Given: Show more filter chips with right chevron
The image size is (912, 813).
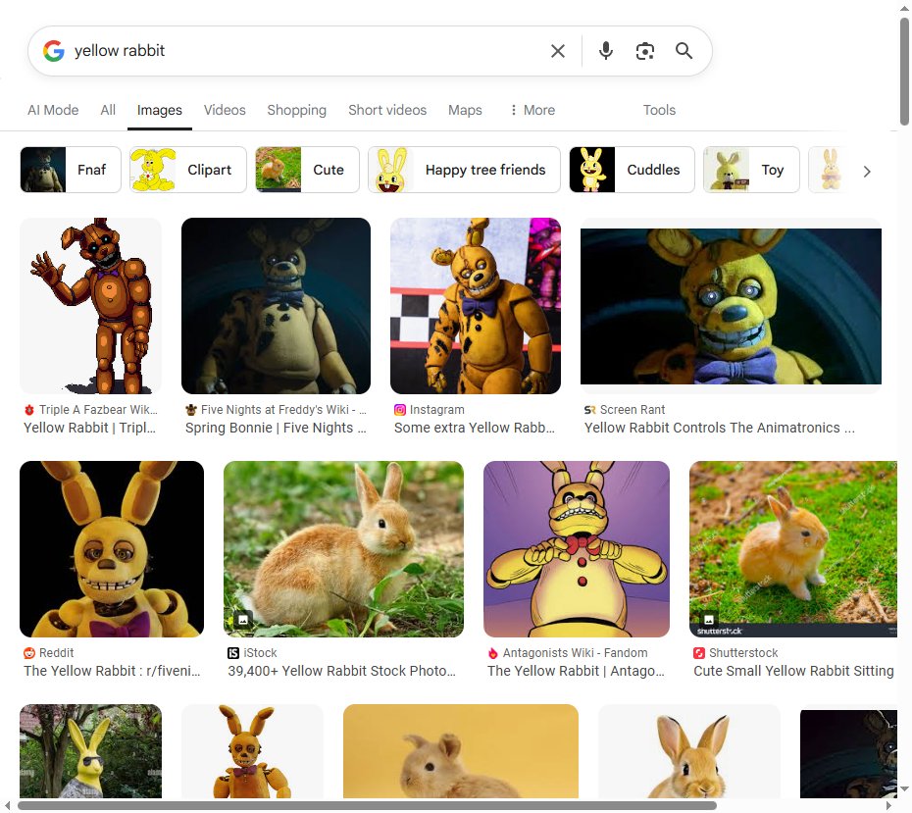Looking at the screenshot, I should [x=867, y=172].
